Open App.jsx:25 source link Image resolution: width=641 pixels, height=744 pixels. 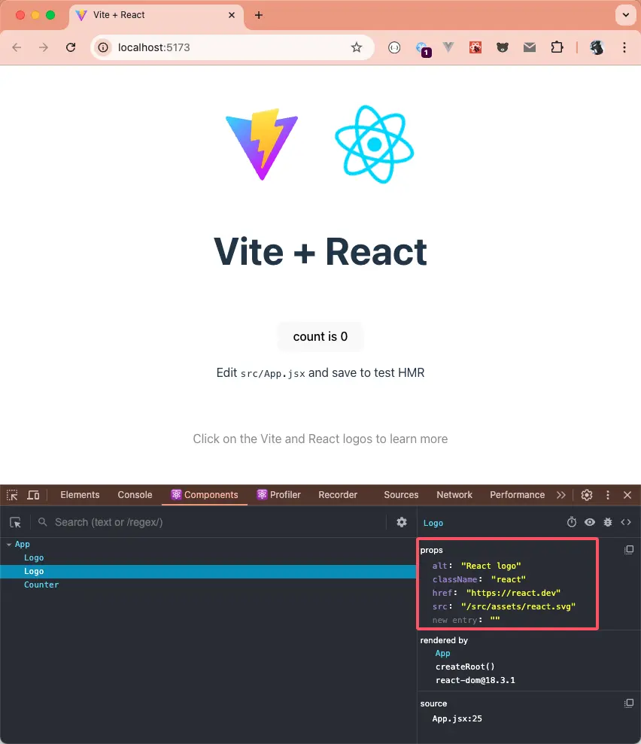tap(457, 719)
